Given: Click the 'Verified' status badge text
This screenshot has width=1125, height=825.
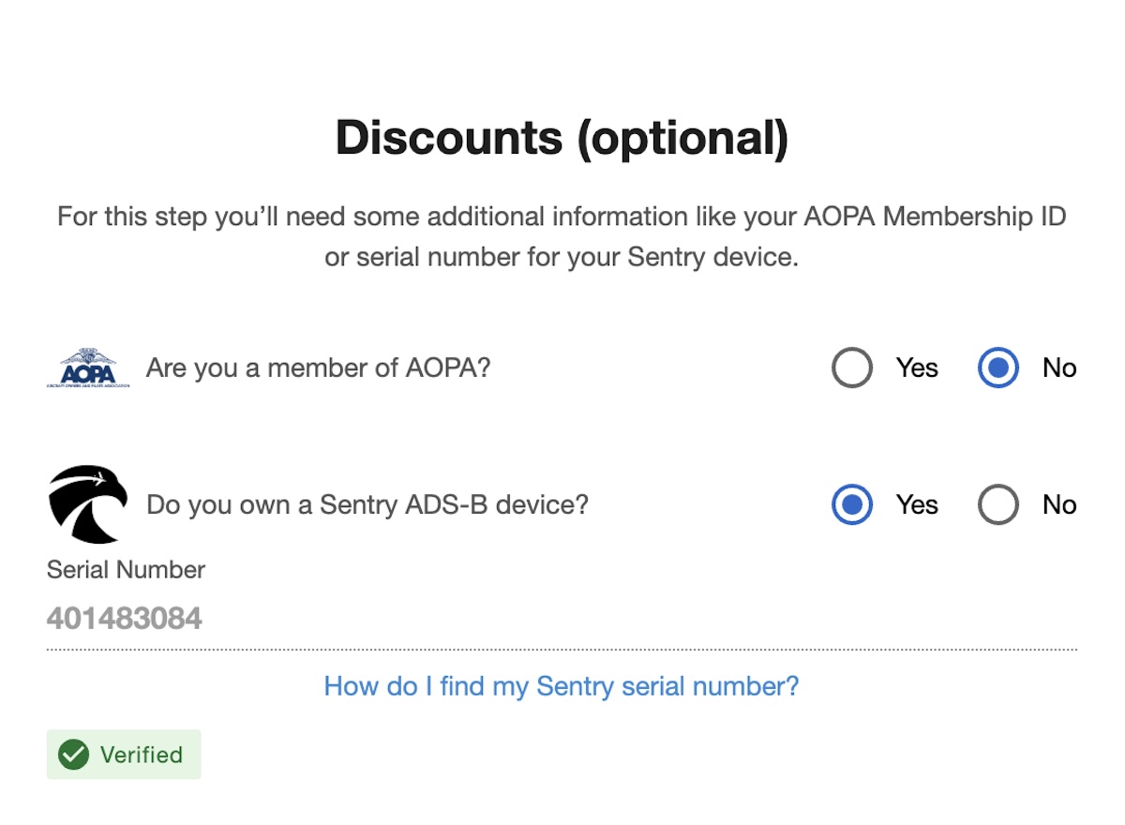Looking at the screenshot, I should point(141,755).
